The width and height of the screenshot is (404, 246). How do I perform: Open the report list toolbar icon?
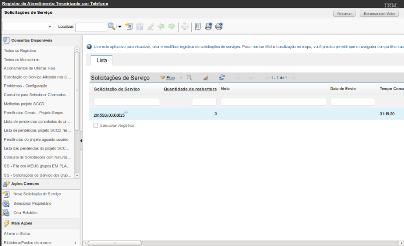pyautogui.click(x=198, y=26)
